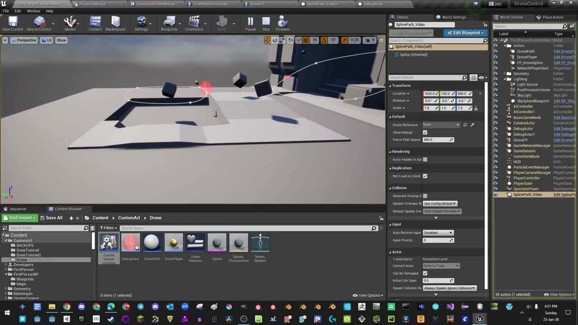This screenshot has width=578, height=325.
Task: Open Update Overlaps Use Config Default dropdown
Action: (x=440, y=203)
